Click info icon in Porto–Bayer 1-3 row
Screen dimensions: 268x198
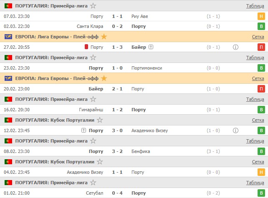[235, 47]
